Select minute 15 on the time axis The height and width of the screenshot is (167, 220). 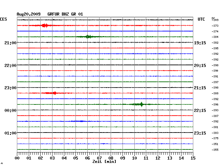coord(193,158)
